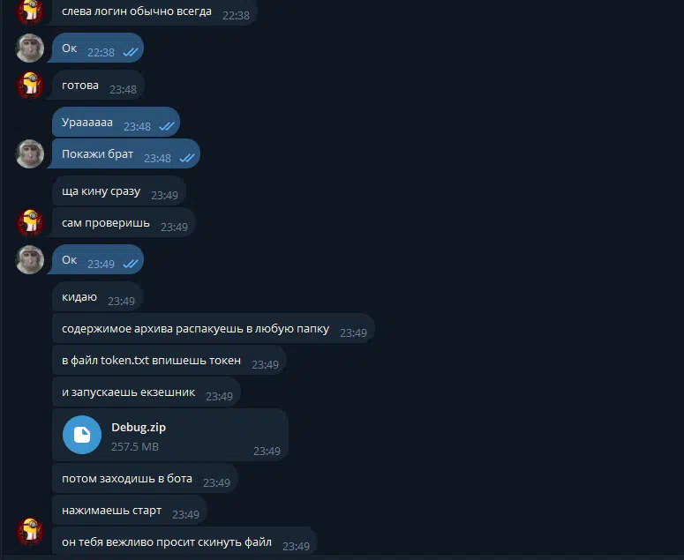Click the minion avatar next to готова
This screenshot has width=684, height=560.
[30, 85]
